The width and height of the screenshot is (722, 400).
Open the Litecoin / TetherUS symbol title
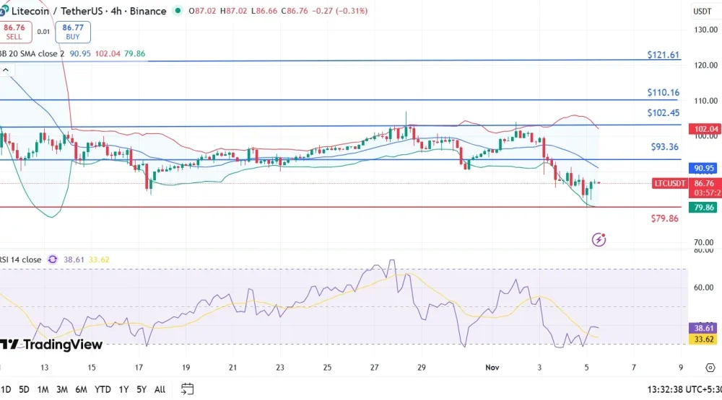[x=89, y=11]
